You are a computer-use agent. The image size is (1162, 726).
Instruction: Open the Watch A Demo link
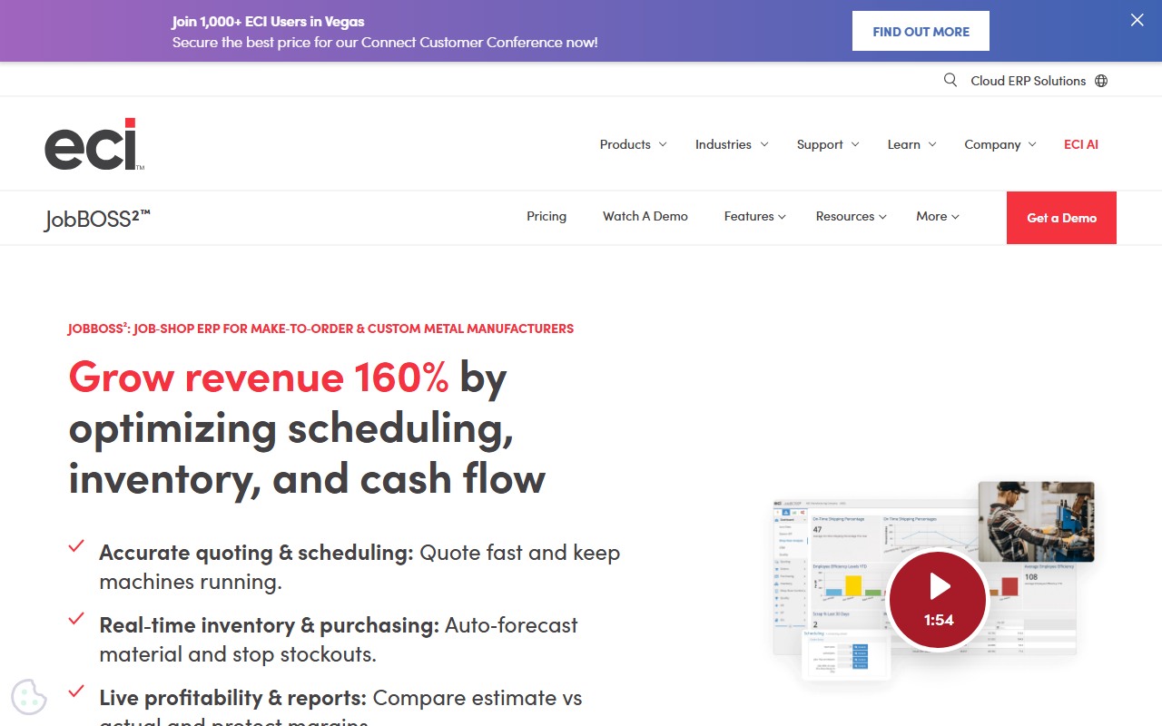[x=645, y=216]
